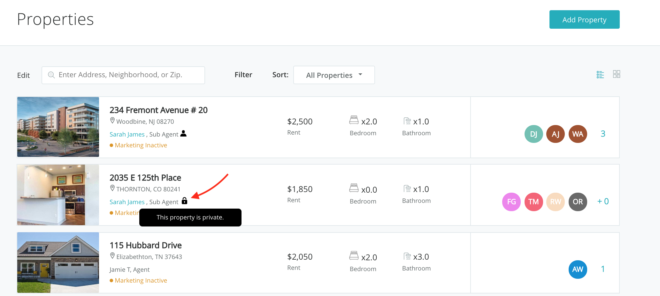Switch to grid view layout
This screenshot has width=660, height=296.
pyautogui.click(x=616, y=74)
